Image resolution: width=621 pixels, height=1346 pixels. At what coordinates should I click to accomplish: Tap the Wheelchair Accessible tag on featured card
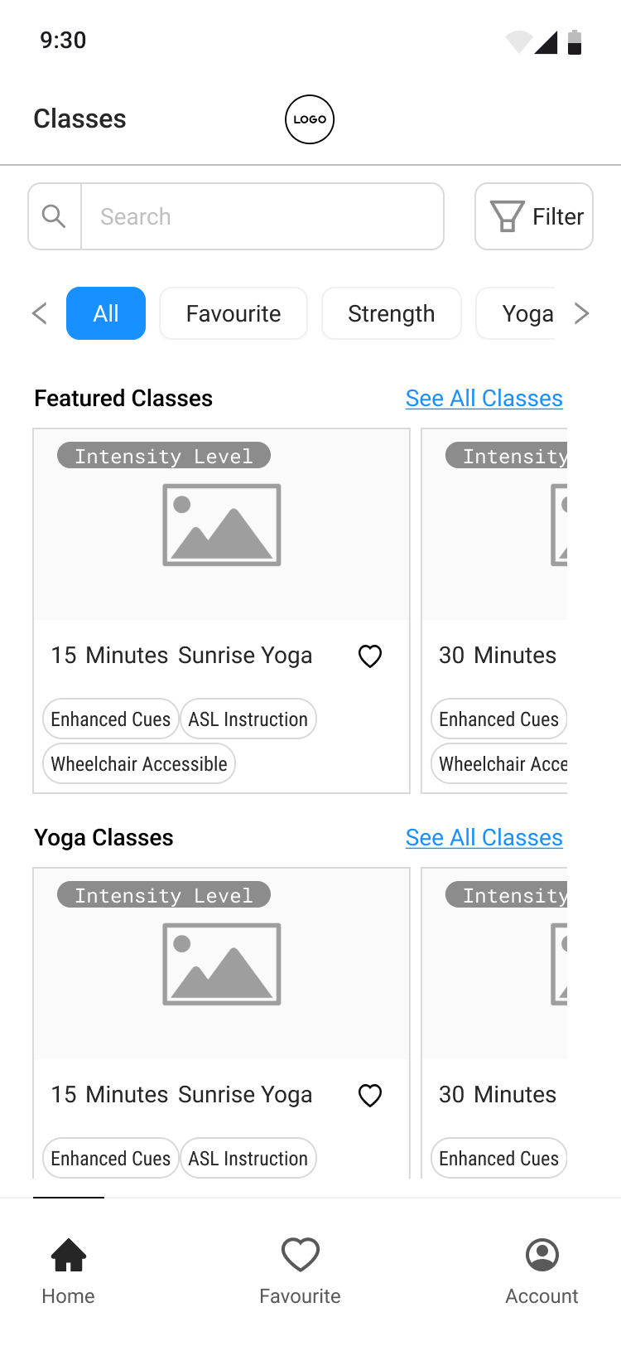click(139, 764)
